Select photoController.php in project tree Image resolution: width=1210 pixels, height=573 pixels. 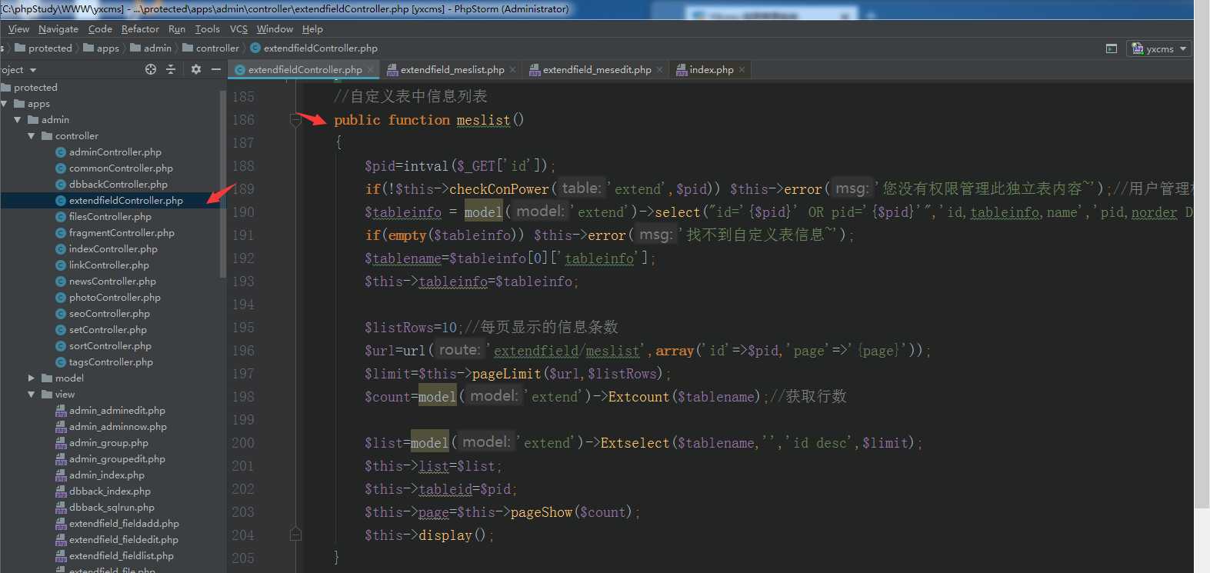[115, 298]
